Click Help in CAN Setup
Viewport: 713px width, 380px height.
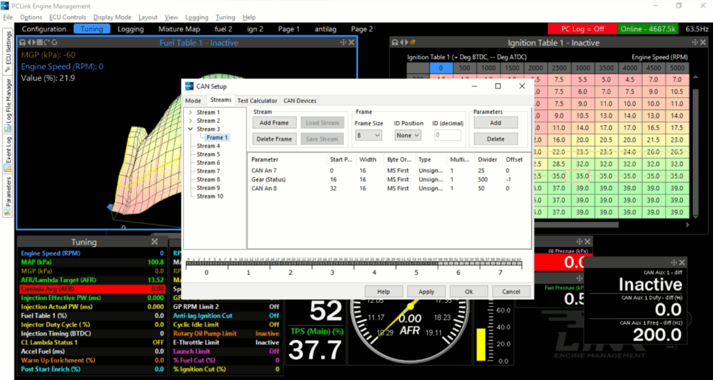384,292
